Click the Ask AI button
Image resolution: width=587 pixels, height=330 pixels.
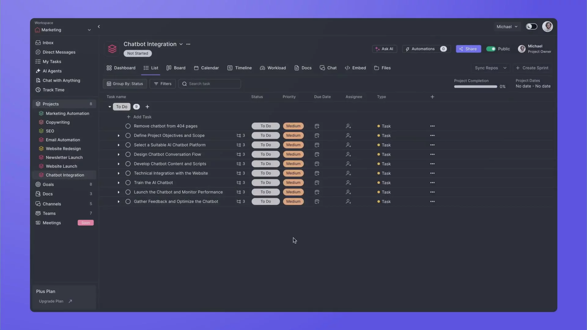(384, 49)
